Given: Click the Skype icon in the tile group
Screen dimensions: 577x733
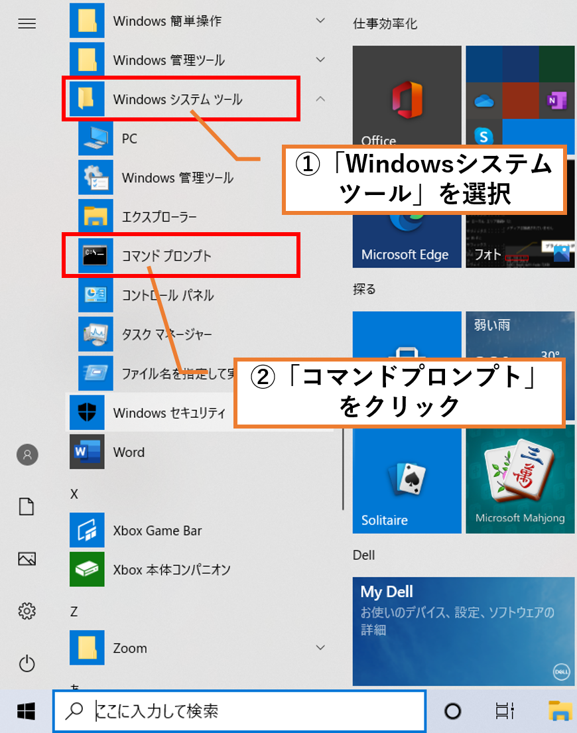Looking at the screenshot, I should coord(483,135).
